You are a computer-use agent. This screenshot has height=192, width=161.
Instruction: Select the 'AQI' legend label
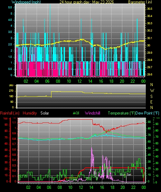tap(76, 113)
